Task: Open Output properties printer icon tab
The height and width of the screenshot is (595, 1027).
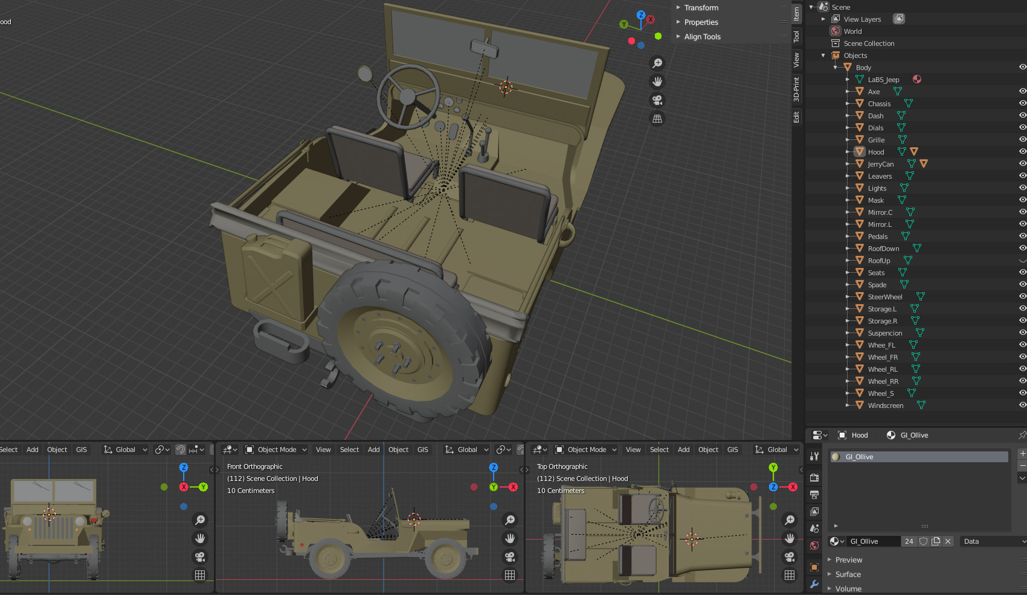Action: click(814, 495)
